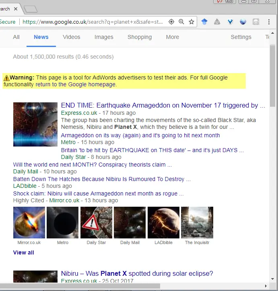Screen dimensions: 278x291
Task: Click the 'Mirror.co.uk' caption under thumbnail
Action: 29,242
